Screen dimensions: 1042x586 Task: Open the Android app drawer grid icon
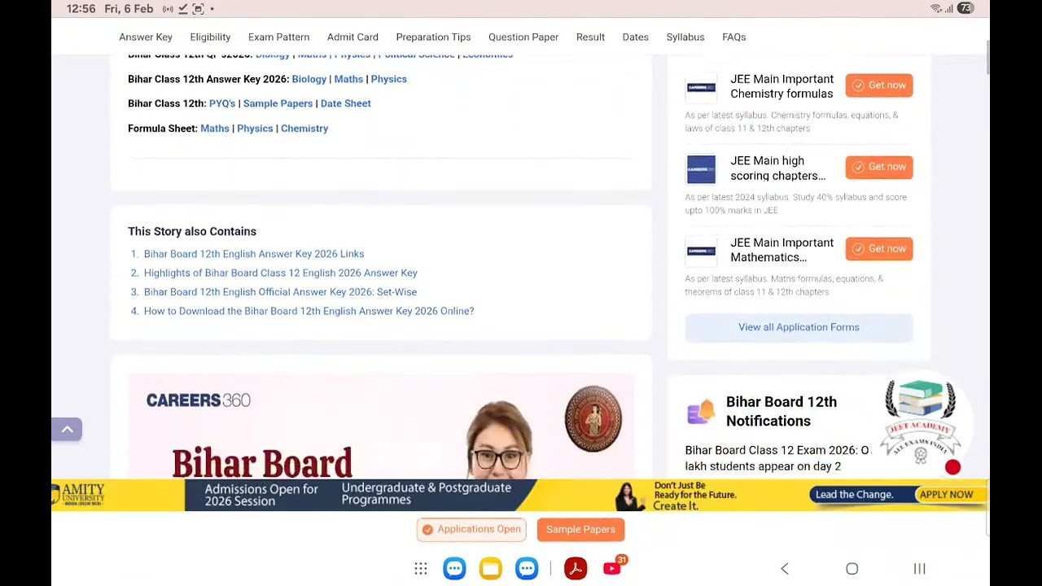[421, 569]
